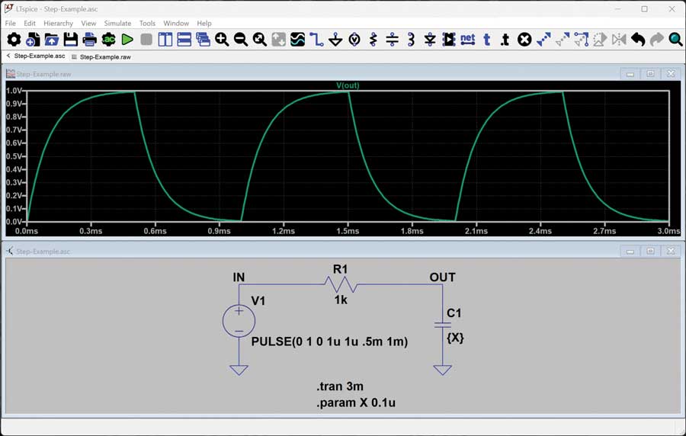Screen dimensions: 686x436
Task: Click the .param X 0.1u directive
Action: (356, 403)
